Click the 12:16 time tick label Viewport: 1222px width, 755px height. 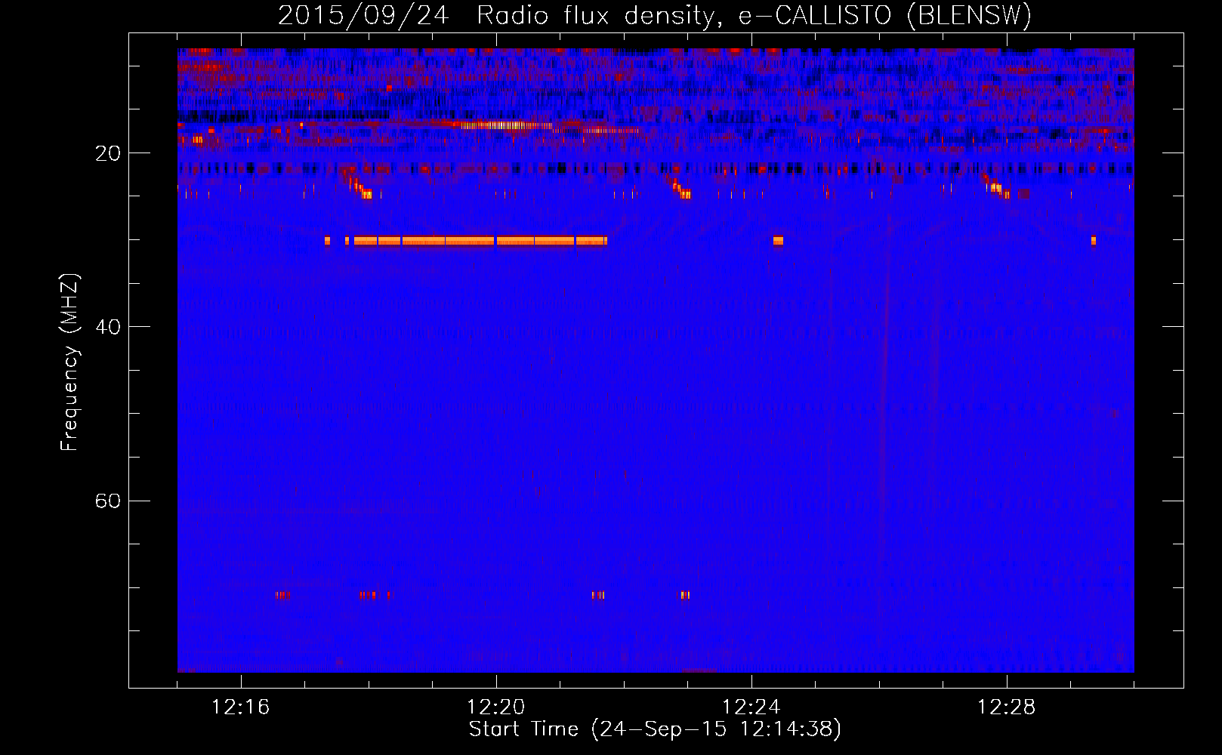click(241, 707)
